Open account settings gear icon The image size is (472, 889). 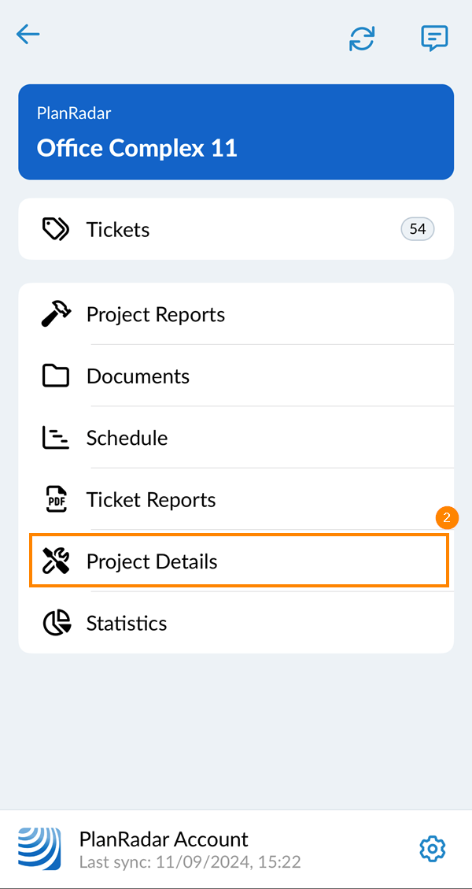tap(432, 849)
